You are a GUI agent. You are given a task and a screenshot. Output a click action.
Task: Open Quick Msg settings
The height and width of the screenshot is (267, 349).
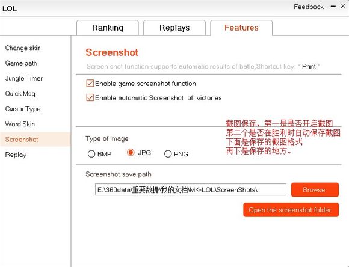(20, 94)
